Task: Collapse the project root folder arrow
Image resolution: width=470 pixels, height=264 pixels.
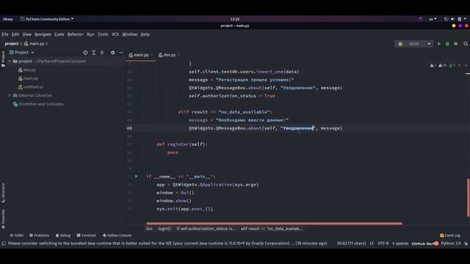Action: coord(10,61)
